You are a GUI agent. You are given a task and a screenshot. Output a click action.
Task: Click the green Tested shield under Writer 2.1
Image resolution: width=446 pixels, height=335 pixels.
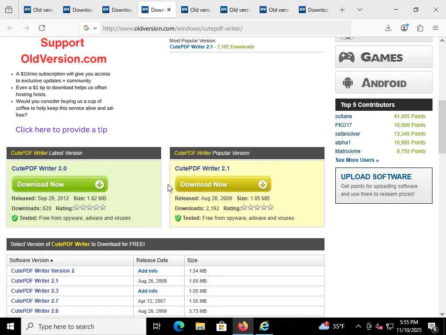[x=178, y=218]
